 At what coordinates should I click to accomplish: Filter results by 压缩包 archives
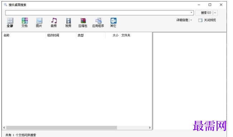(83, 22)
